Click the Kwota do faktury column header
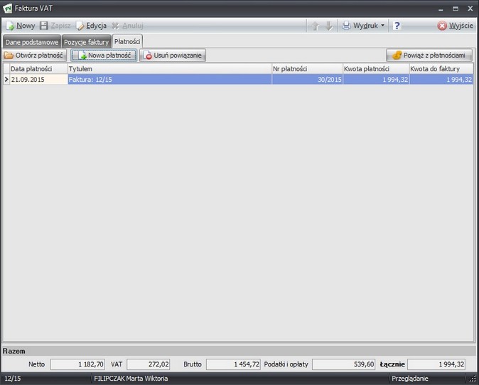The height and width of the screenshot is (385, 479). pyautogui.click(x=441, y=69)
